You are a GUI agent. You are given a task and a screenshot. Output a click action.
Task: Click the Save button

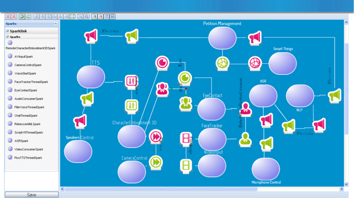[x=31, y=194]
